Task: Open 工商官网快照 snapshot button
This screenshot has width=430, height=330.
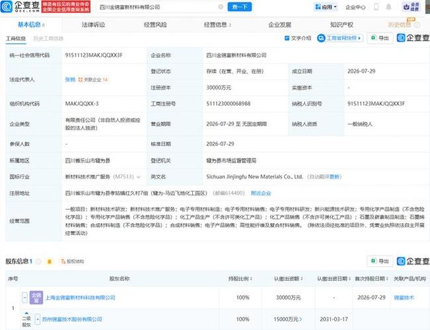Action: pyautogui.click(x=340, y=38)
